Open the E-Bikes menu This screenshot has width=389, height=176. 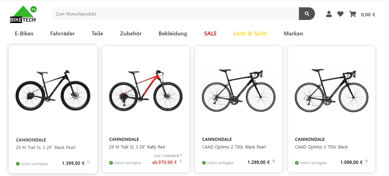tap(24, 34)
